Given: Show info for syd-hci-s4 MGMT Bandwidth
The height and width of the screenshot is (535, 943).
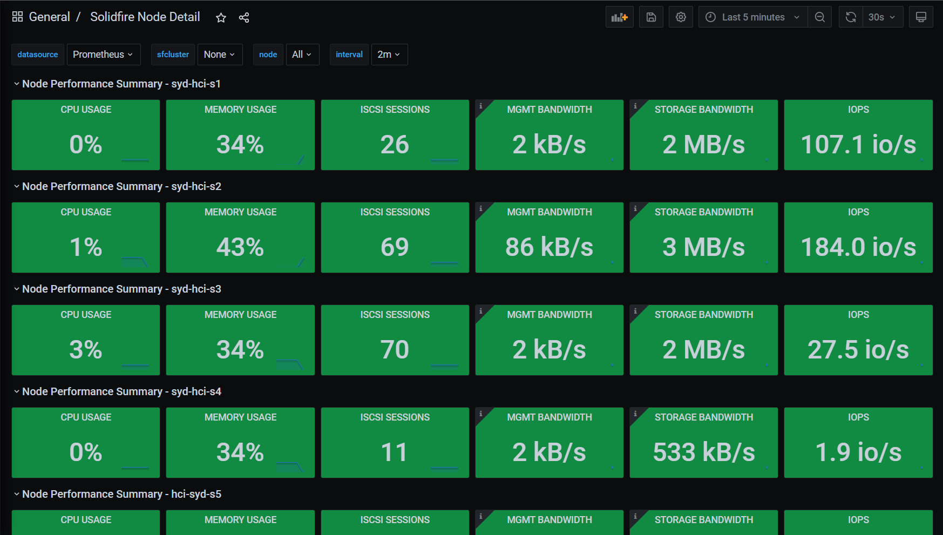Looking at the screenshot, I should 480,414.
